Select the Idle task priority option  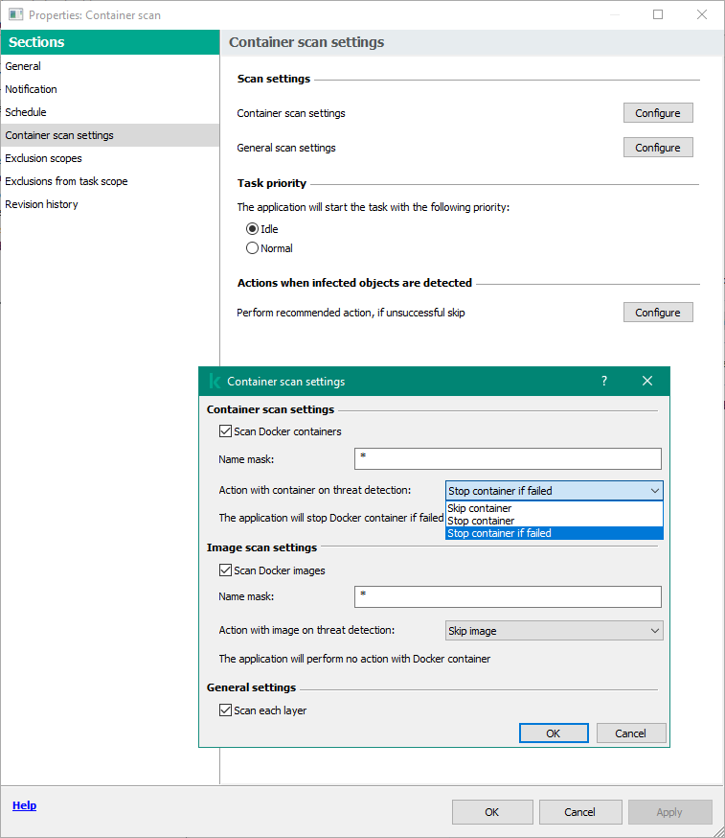(253, 229)
